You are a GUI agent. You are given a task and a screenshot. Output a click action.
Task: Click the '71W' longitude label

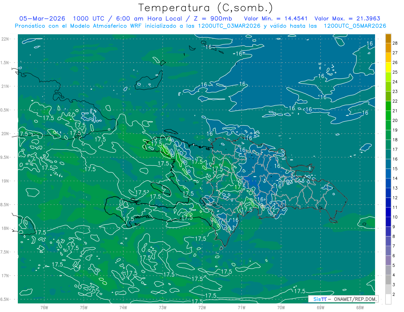241,307
